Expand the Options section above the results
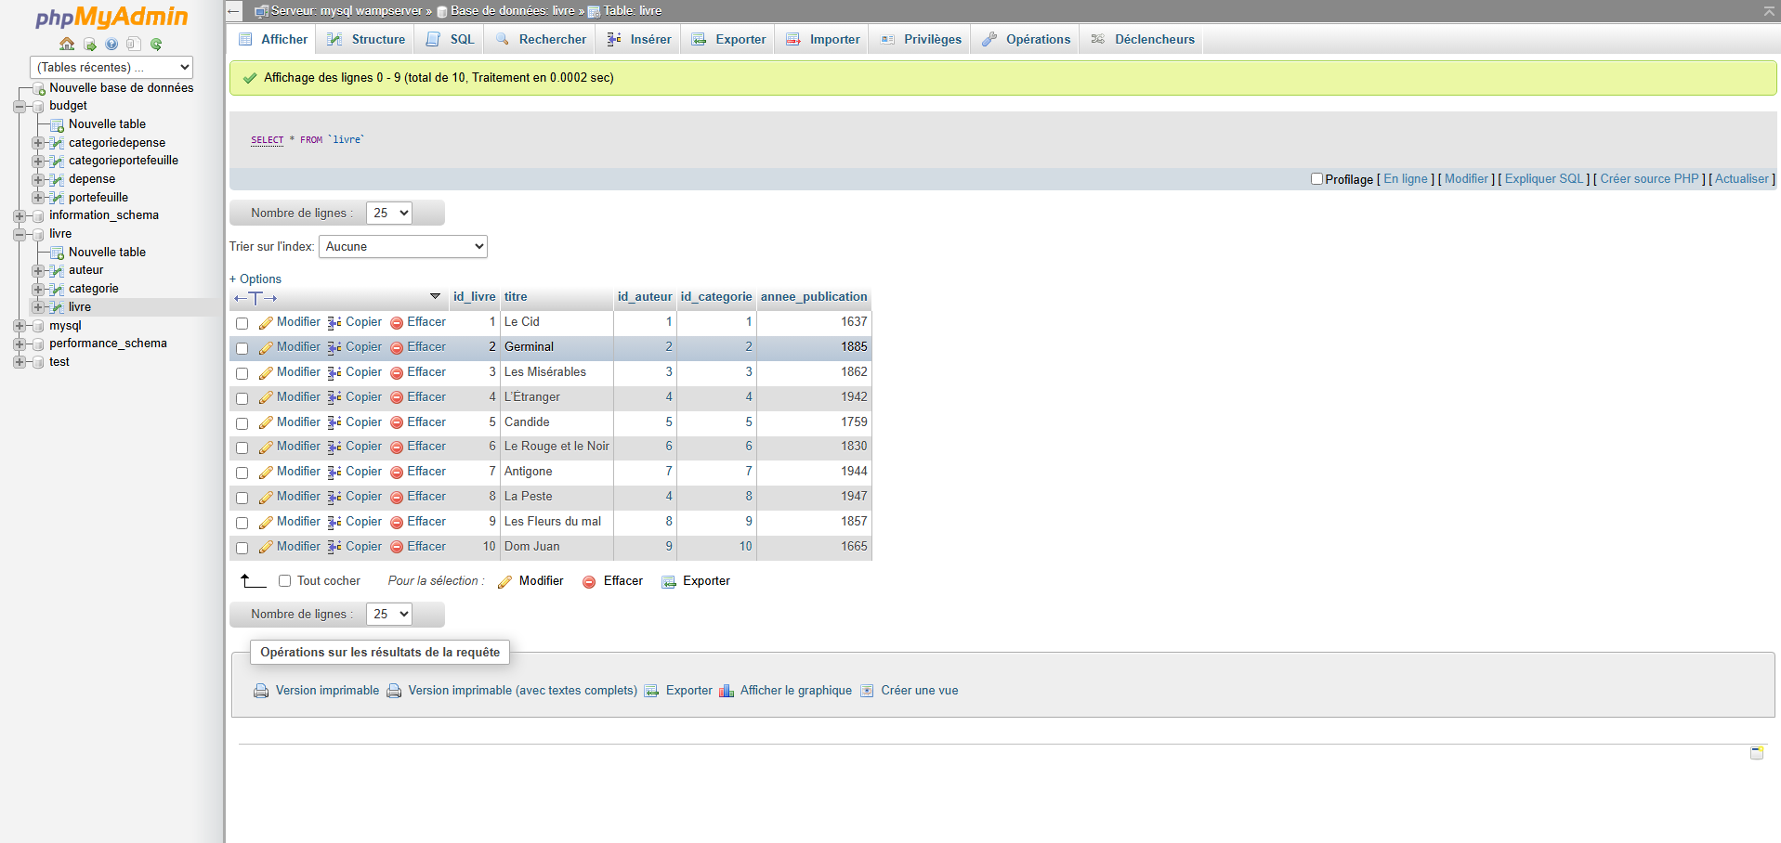Screen dimensions: 1781x843 coord(255,279)
